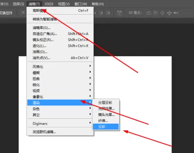Expand the 锐化 sharpen submenu

[60, 85]
